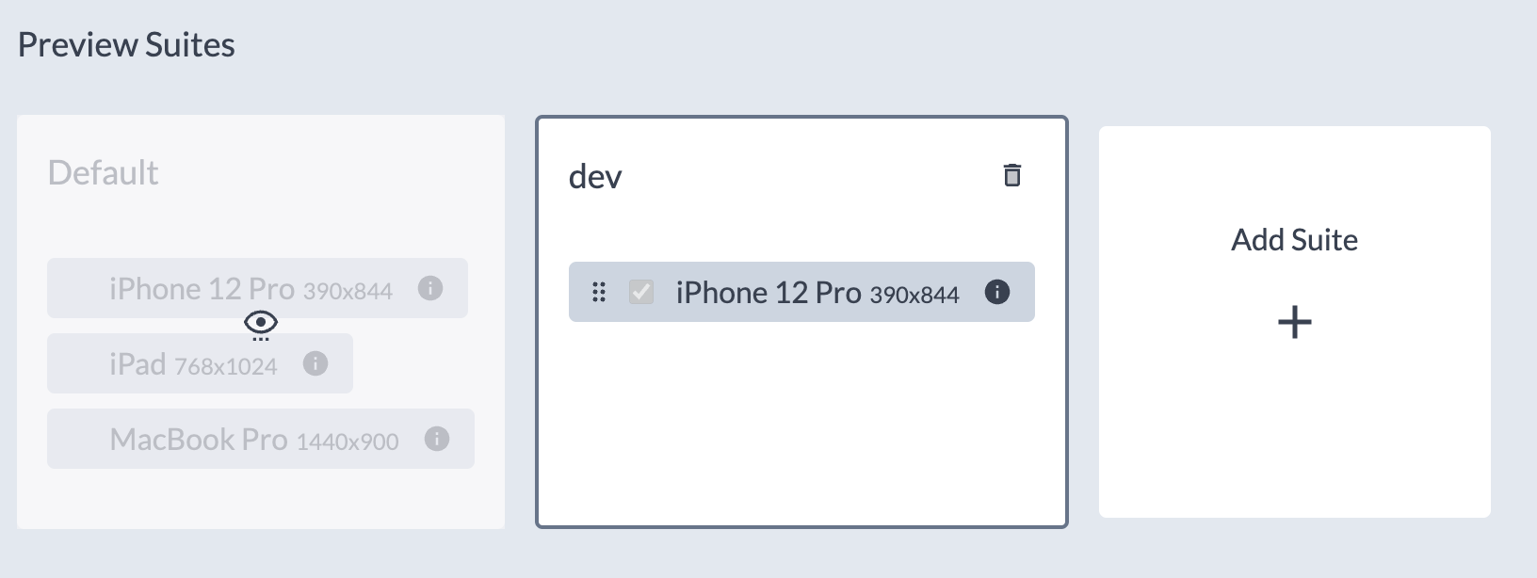Click the drag handle in the dev suite
Screen dimensions: 1537x578
point(599,292)
